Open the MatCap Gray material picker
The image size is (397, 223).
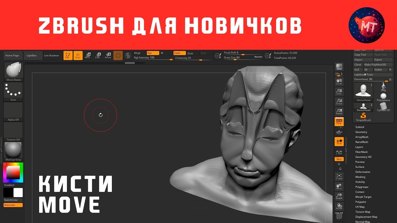click(13, 152)
